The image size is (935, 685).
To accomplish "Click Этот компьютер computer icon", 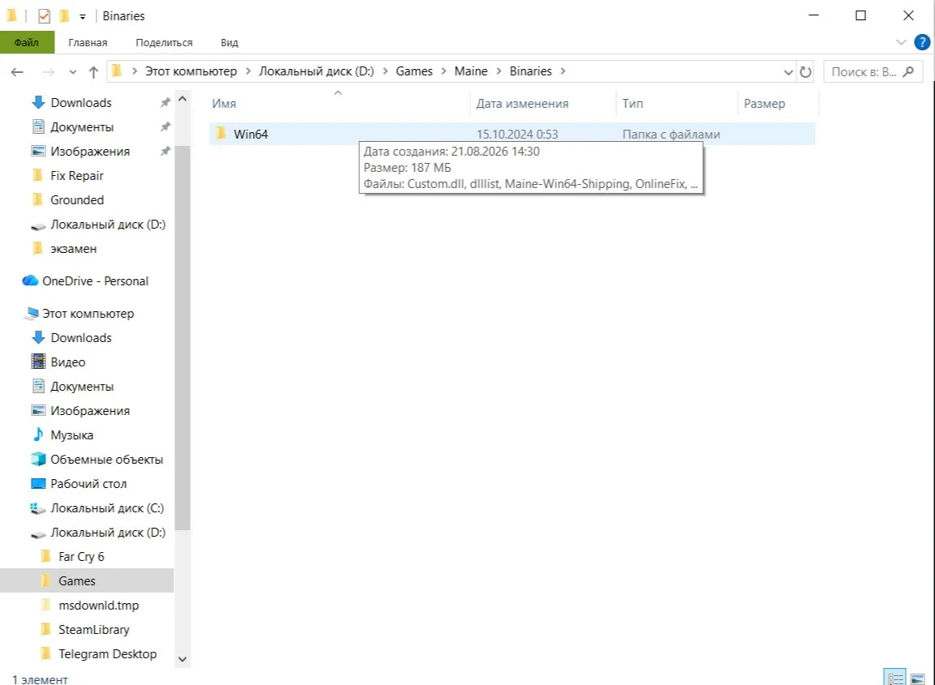I will coord(32,314).
